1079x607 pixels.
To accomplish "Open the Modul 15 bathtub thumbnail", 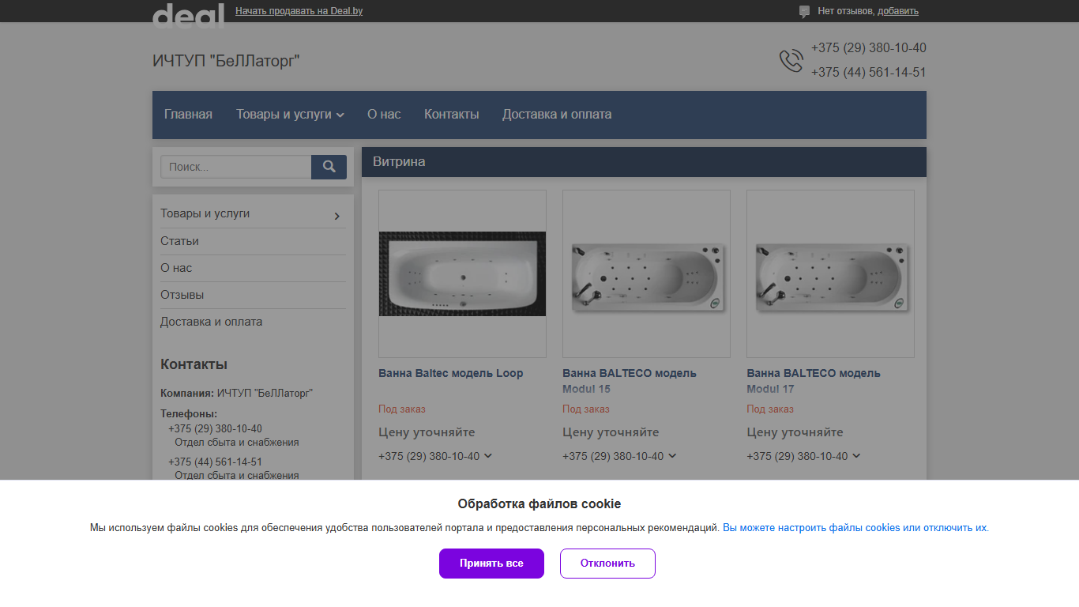I will coord(646,273).
